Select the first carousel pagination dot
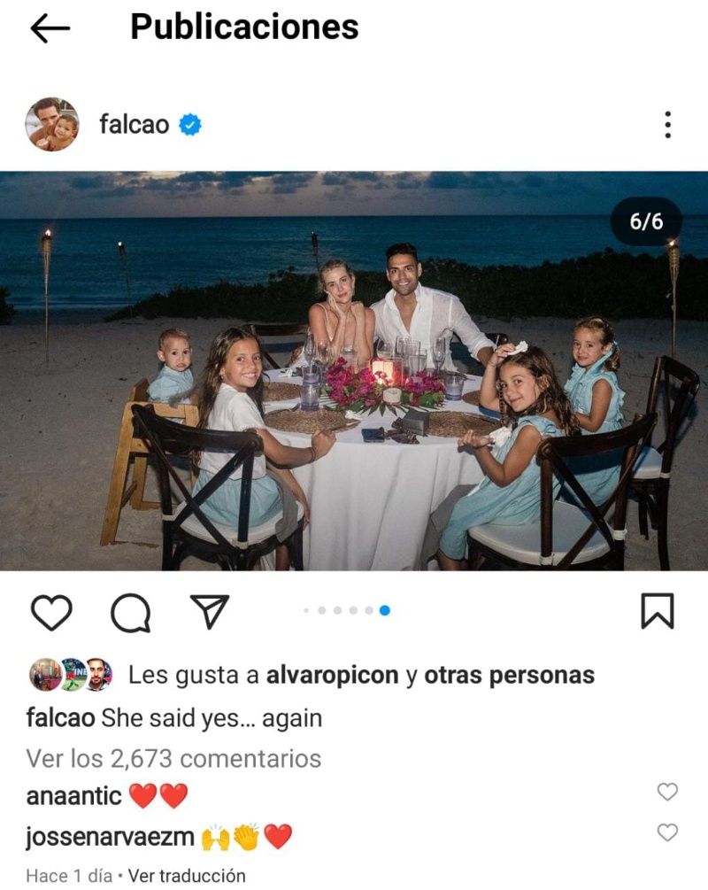 pos(306,611)
